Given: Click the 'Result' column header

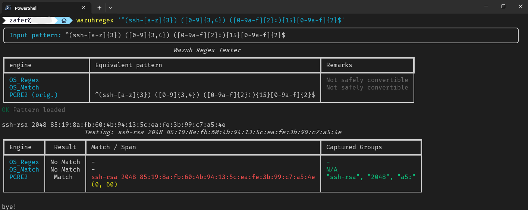Looking at the screenshot, I should tap(65, 147).
